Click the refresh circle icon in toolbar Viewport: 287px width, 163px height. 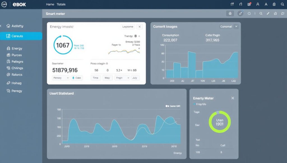(x=249, y=13)
